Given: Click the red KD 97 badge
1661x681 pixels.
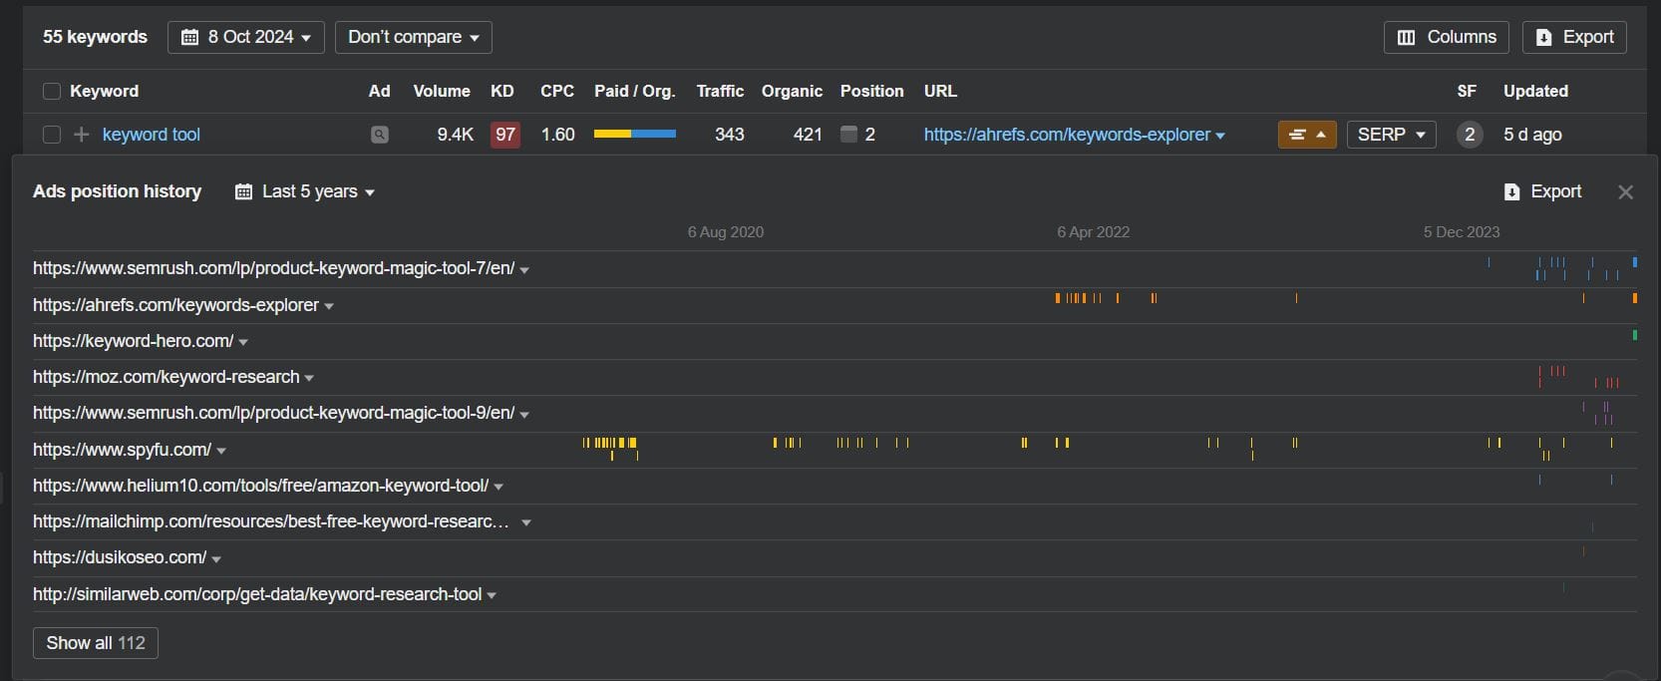Looking at the screenshot, I should click(x=505, y=135).
